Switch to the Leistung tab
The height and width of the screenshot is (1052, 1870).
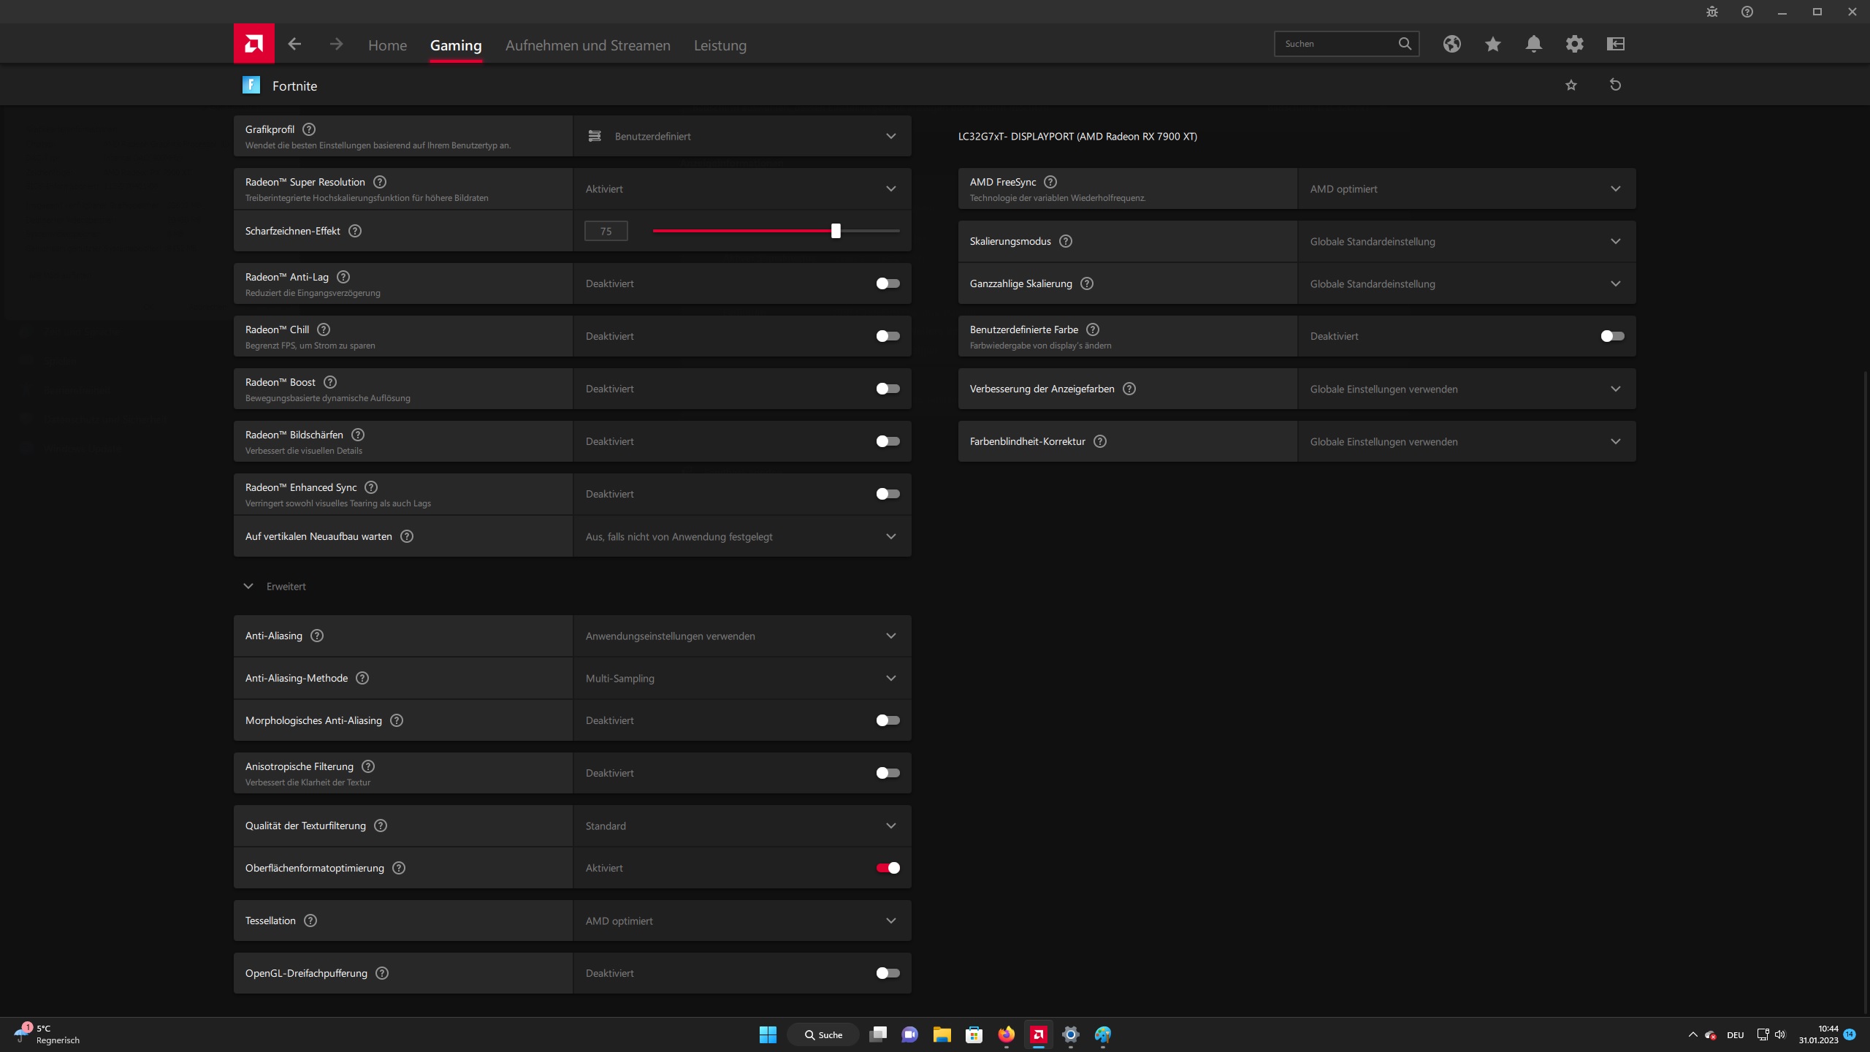720,45
